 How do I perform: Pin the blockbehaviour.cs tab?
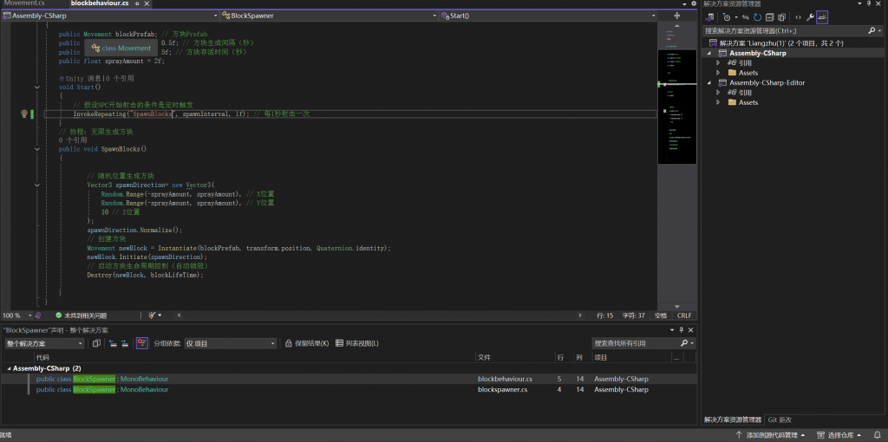pyautogui.click(x=136, y=3)
